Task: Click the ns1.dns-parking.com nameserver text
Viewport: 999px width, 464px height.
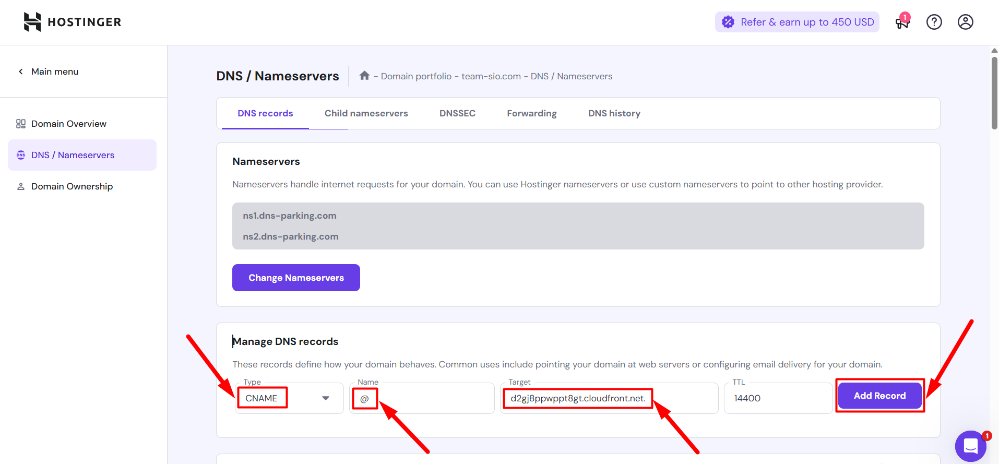Action: coord(290,216)
